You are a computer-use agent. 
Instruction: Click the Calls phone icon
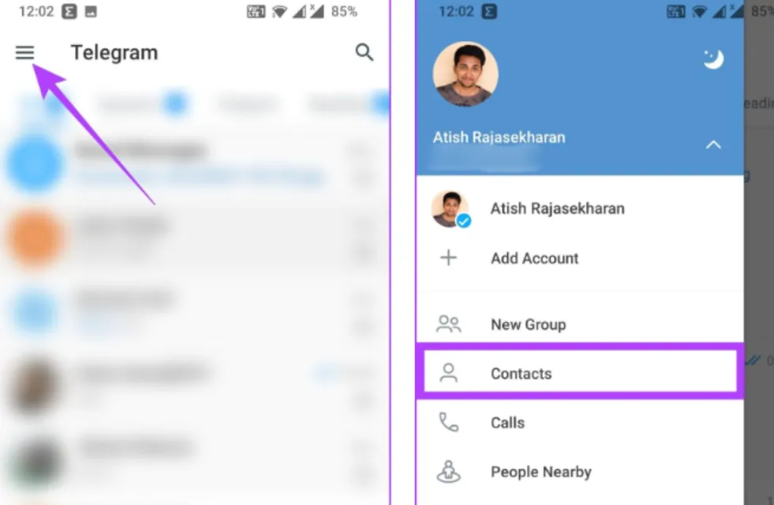click(448, 423)
